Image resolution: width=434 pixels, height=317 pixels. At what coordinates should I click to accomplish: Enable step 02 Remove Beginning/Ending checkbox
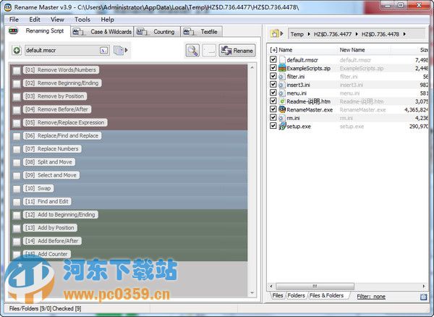tap(17, 84)
